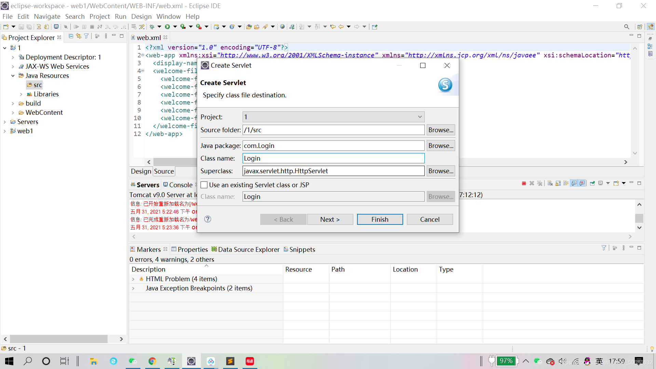This screenshot has width=656, height=369.
Task: Click the help question mark in dialog
Action: point(208,219)
